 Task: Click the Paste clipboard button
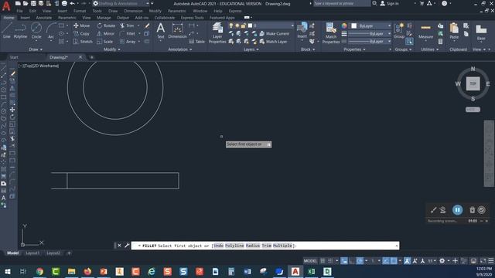click(x=454, y=31)
